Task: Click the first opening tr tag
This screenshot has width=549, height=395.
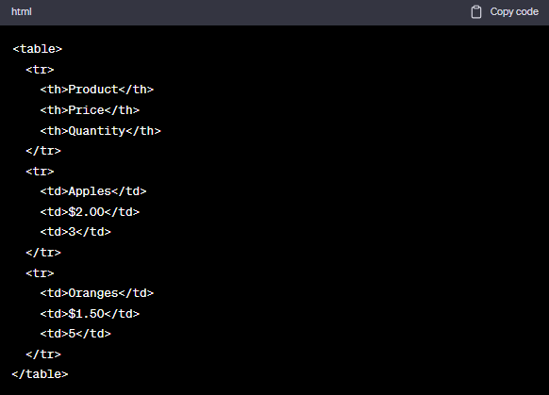Action: [40, 70]
